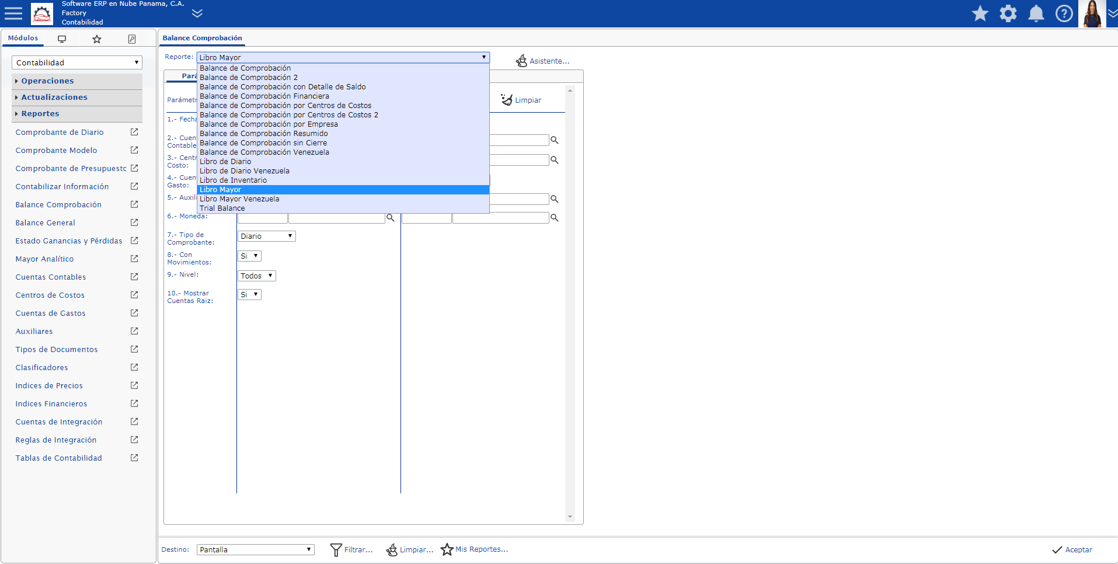
Task: Click the Asistente wizard button
Action: (x=542, y=61)
